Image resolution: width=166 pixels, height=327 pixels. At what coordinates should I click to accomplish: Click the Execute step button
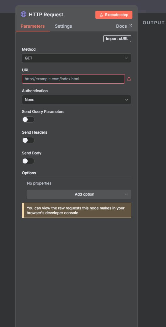click(114, 15)
